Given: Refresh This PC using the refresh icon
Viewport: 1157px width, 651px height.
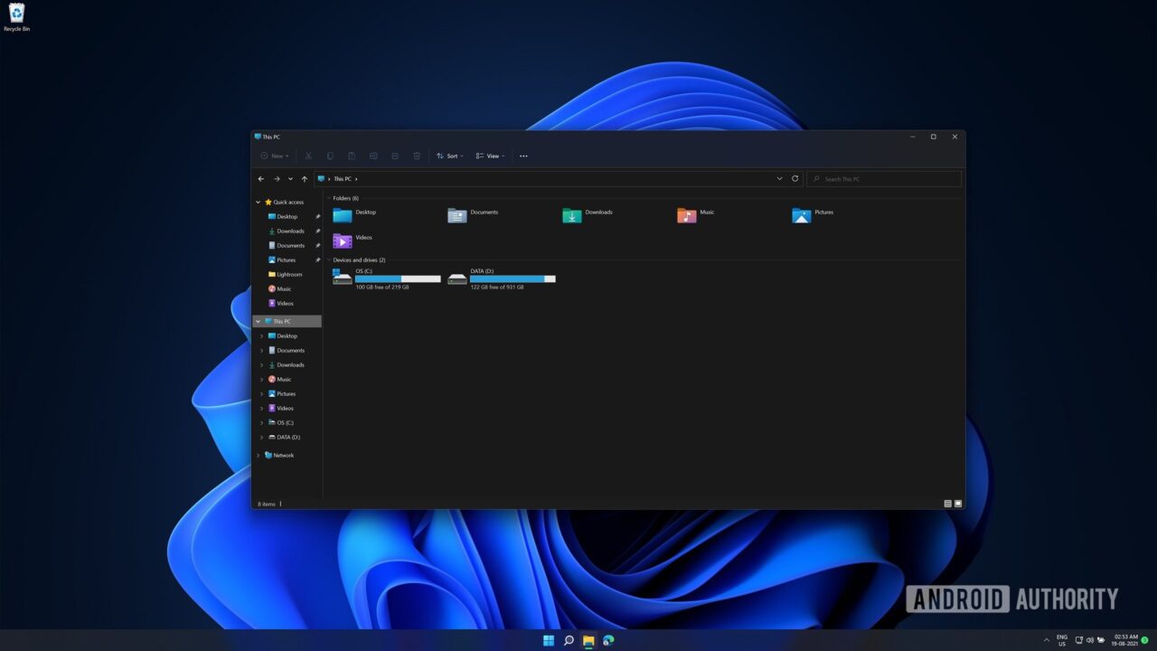Looking at the screenshot, I should pyautogui.click(x=795, y=178).
